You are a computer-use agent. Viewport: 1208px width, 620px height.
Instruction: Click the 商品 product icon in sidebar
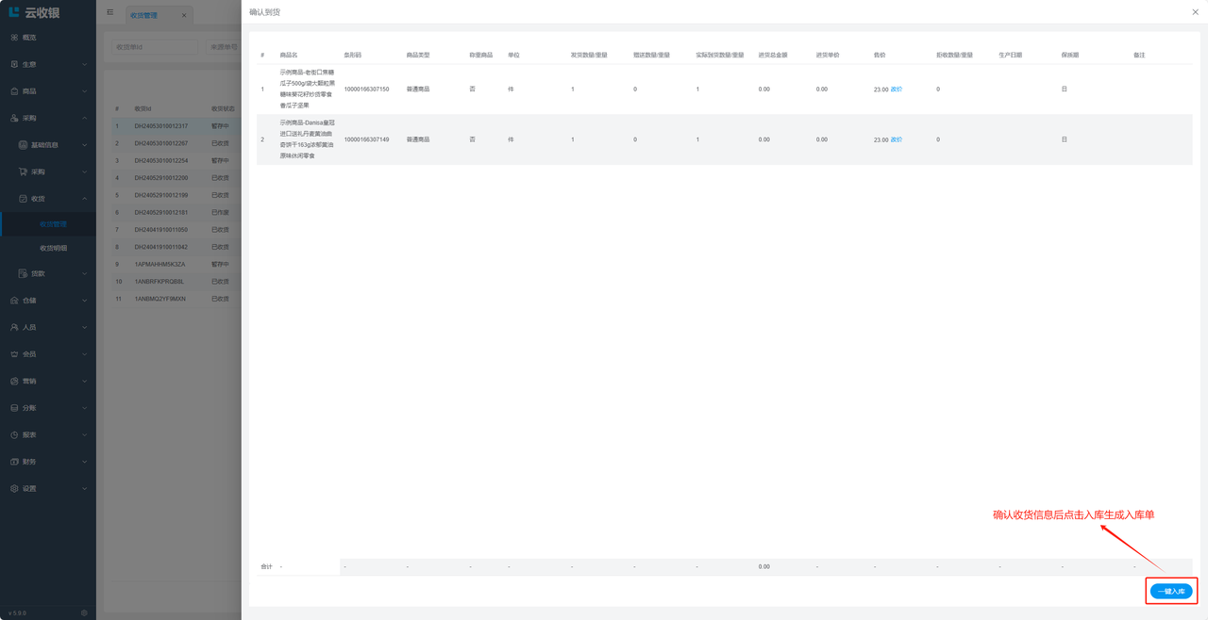pyautogui.click(x=14, y=91)
